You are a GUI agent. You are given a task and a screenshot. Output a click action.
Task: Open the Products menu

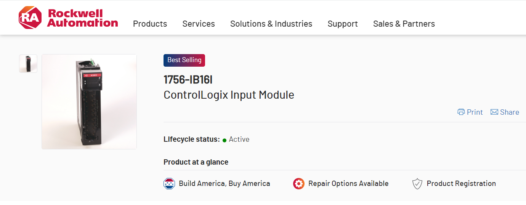point(150,24)
